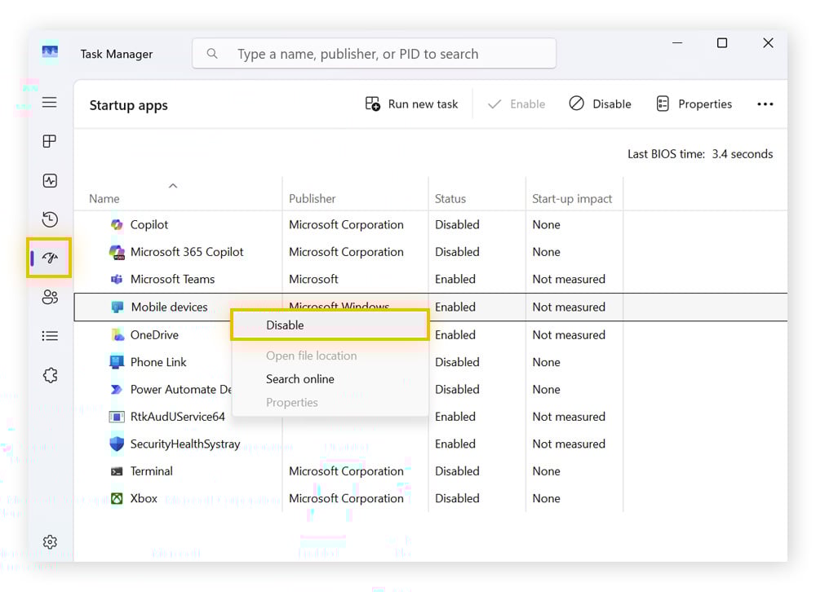Image resolution: width=816 pixels, height=592 pixels.
Task: Click Run new task button
Action: (411, 104)
